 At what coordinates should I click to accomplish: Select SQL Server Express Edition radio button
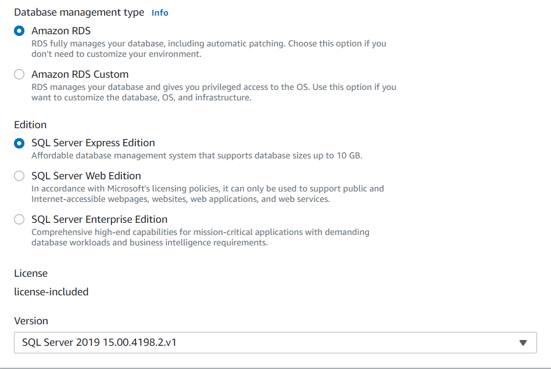20,143
